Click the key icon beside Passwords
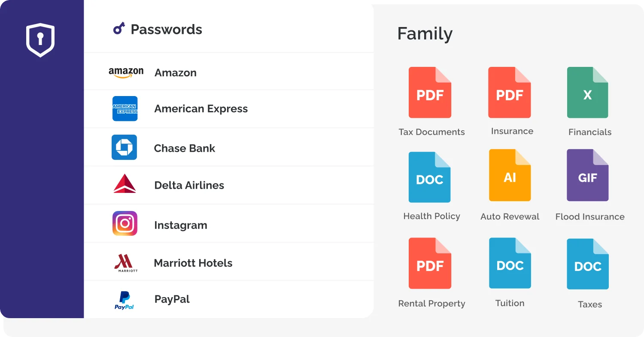This screenshot has width=644, height=337. [119, 29]
